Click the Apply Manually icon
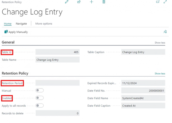Screen dimensions: 172x123 pos(6,32)
